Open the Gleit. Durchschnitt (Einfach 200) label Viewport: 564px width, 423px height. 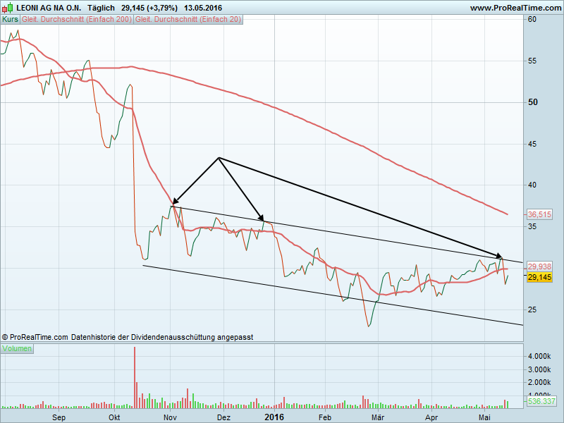pyautogui.click(x=77, y=20)
